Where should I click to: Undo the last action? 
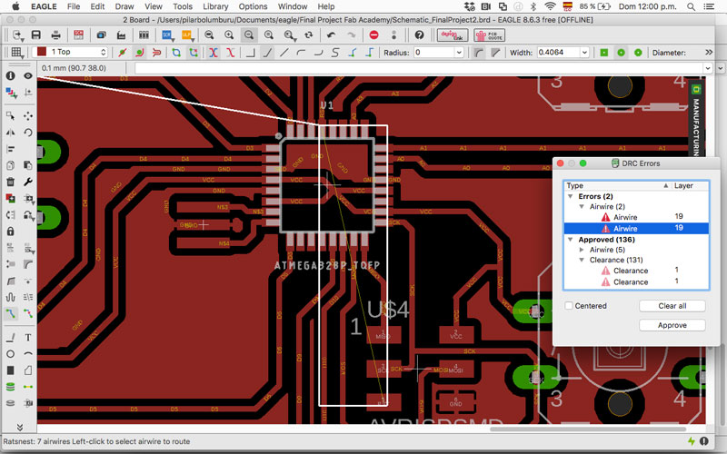331,35
